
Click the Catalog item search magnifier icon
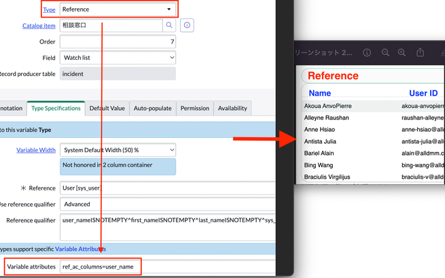point(169,25)
